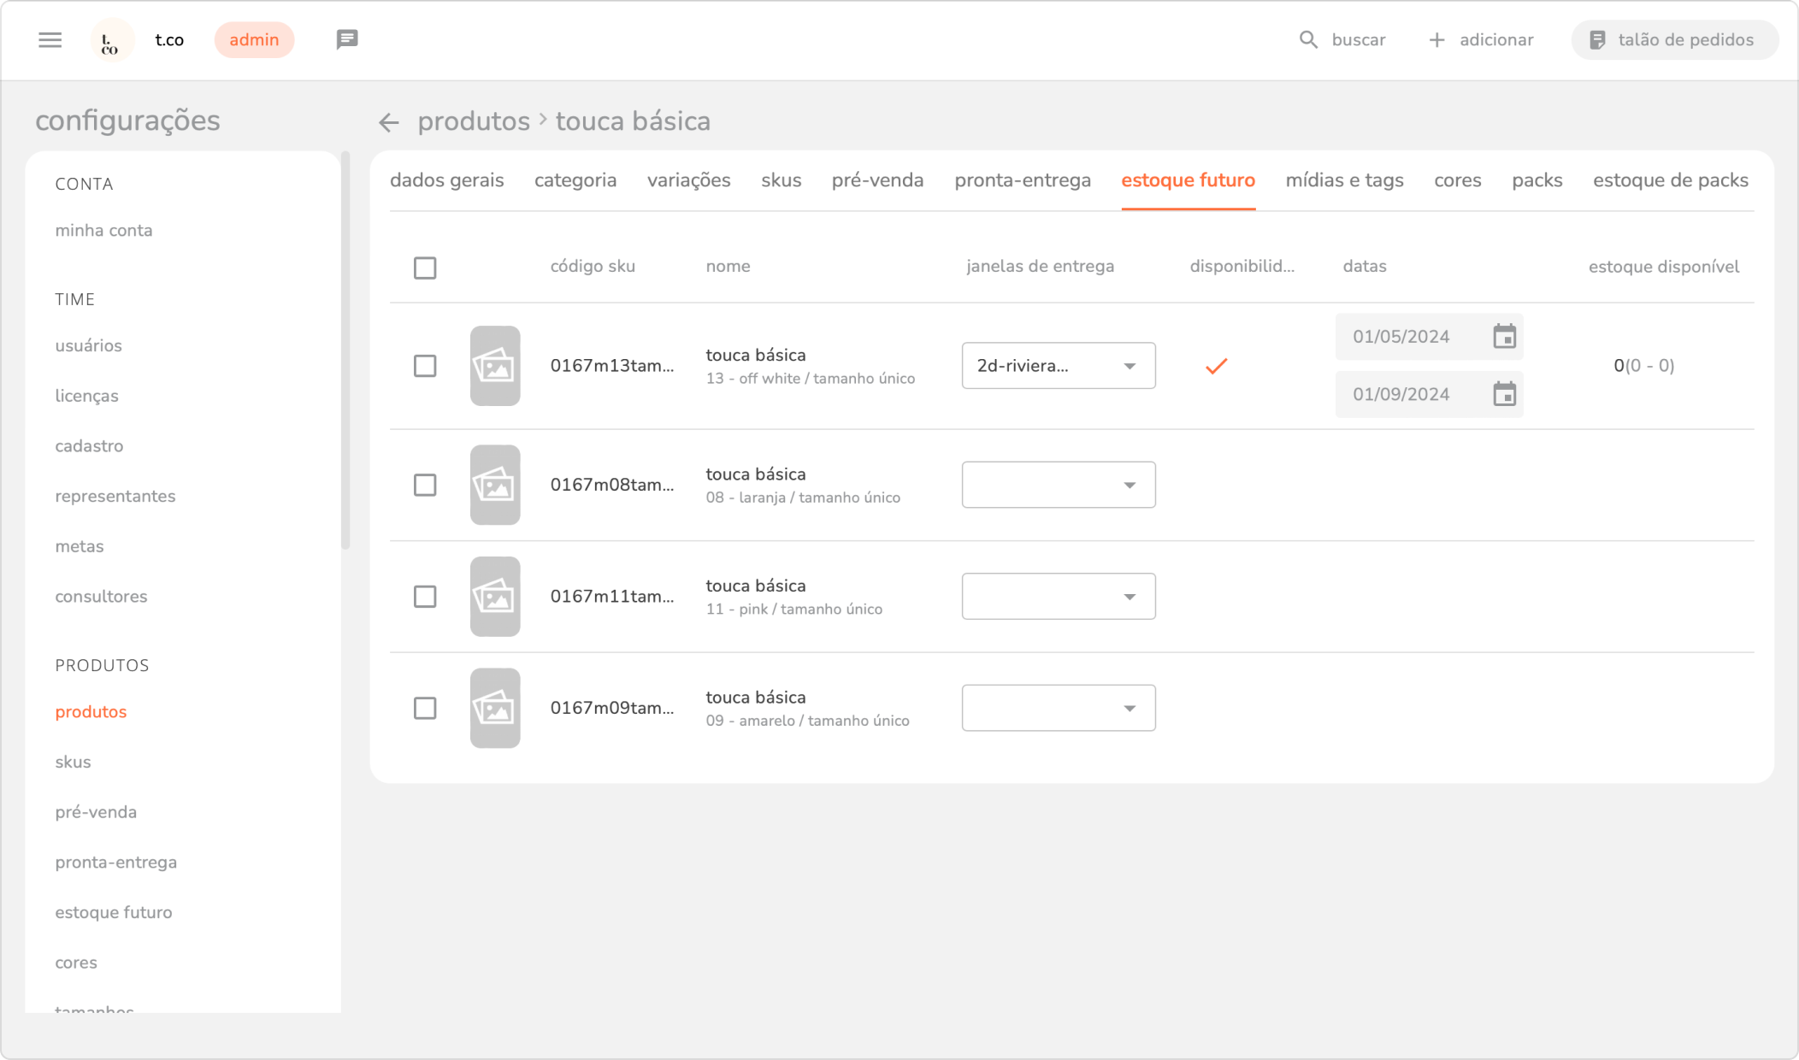Viewport: 1799px width, 1060px height.
Task: Click the plus adicionar icon
Action: pyautogui.click(x=1437, y=40)
